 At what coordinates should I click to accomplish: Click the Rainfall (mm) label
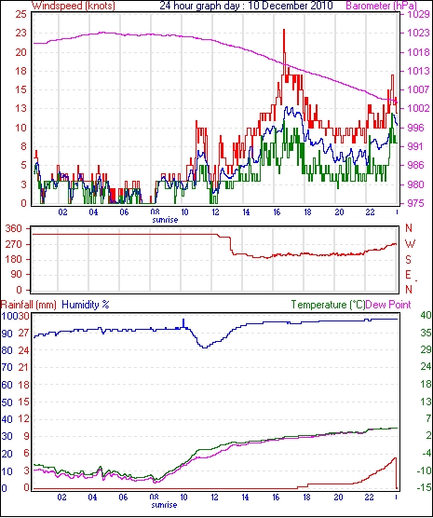point(29,305)
